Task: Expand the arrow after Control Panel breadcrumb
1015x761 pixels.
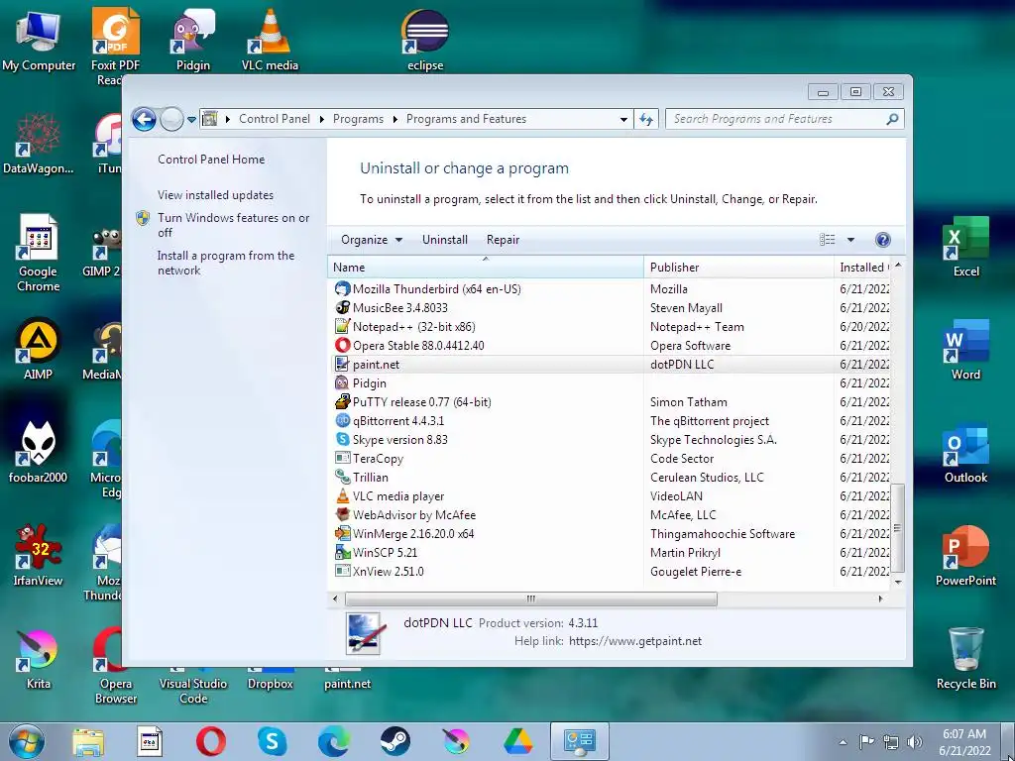Action: pyautogui.click(x=322, y=119)
